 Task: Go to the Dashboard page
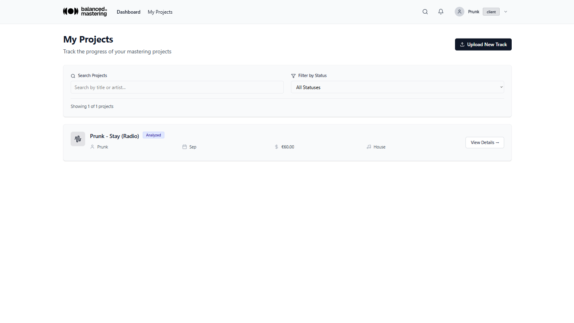pos(129,12)
